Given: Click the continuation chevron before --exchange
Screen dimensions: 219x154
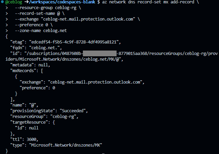Looking at the screenshot, I should click(7, 19).
